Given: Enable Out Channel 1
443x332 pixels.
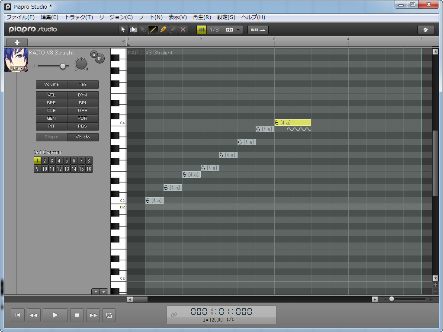Looking at the screenshot, I should [37, 161].
